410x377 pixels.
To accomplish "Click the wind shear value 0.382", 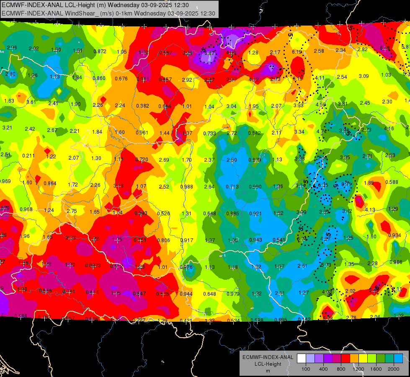I will 142,106.
